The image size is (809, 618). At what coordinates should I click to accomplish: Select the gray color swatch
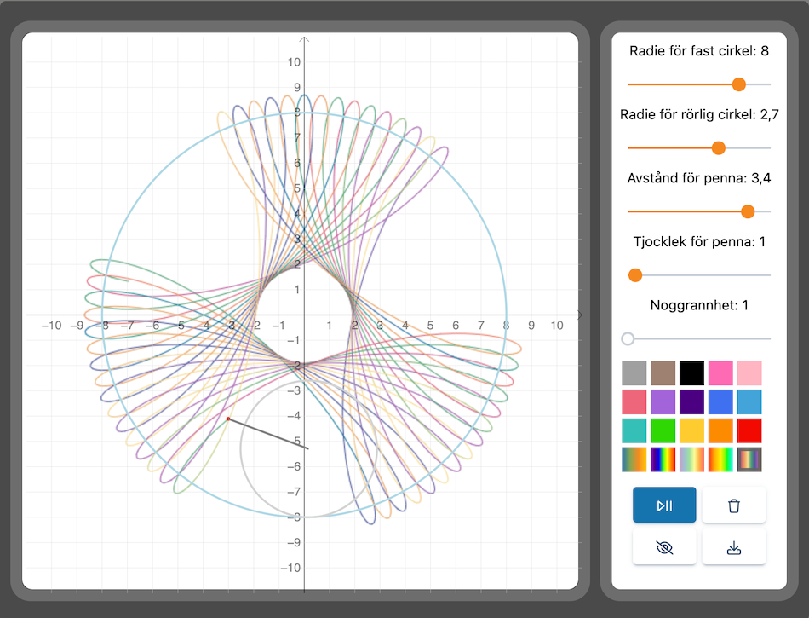point(634,373)
